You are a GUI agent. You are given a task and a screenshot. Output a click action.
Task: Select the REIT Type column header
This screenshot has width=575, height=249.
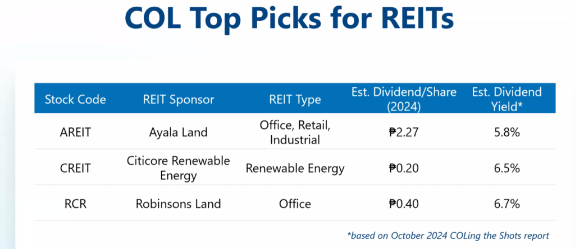295,100
